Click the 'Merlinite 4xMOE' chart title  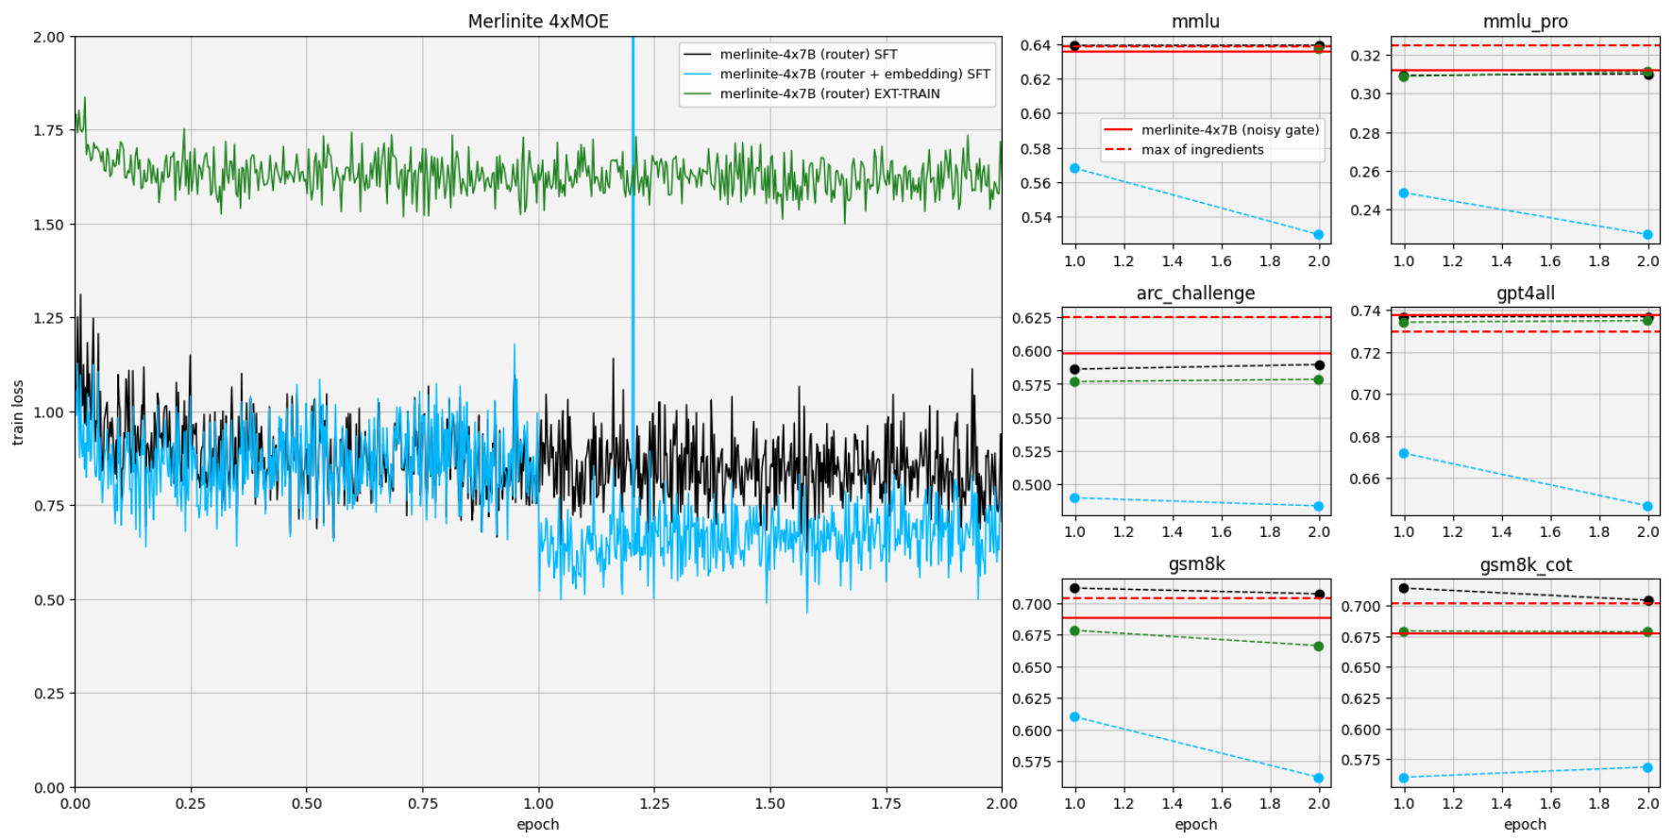(x=538, y=21)
